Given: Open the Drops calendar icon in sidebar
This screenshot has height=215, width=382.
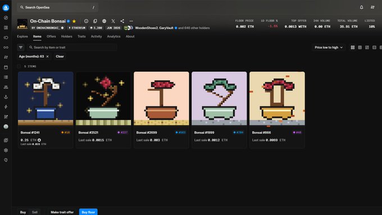Looking at the screenshot, I should [x=6, y=67].
